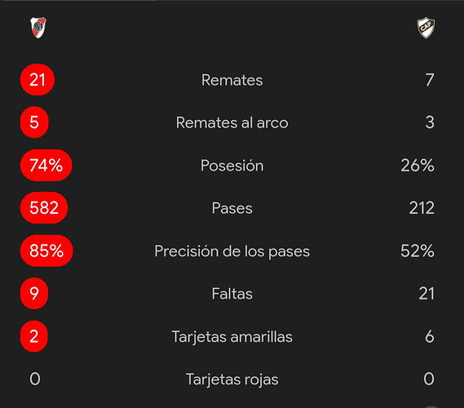
Task: Click the opponent's 26% possession value
Action: pyautogui.click(x=418, y=165)
